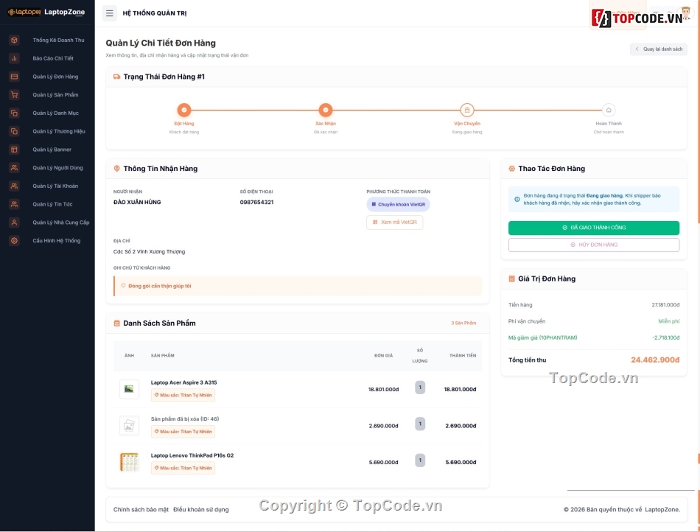Click the deleted product placeholder thumbnail

pyautogui.click(x=129, y=426)
